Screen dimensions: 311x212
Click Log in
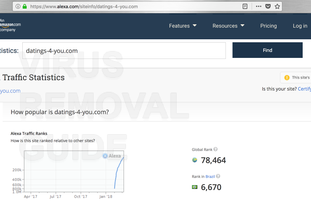pyautogui.click(x=300, y=26)
